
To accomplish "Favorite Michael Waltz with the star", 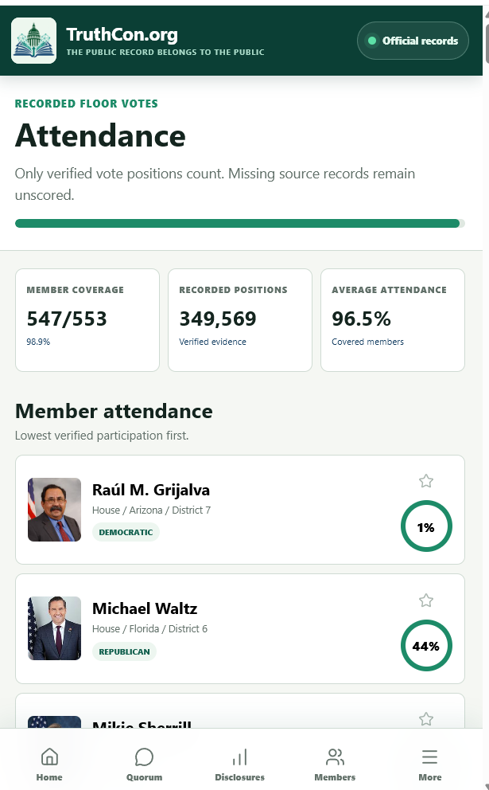I will (426, 600).
